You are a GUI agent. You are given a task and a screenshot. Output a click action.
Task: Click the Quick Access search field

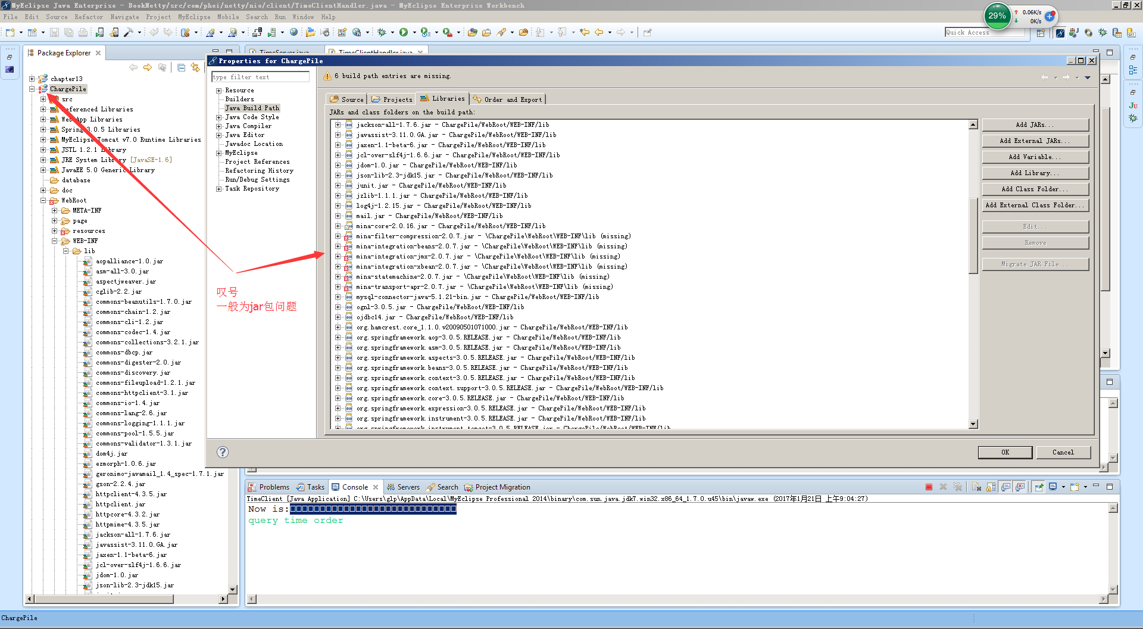click(985, 32)
